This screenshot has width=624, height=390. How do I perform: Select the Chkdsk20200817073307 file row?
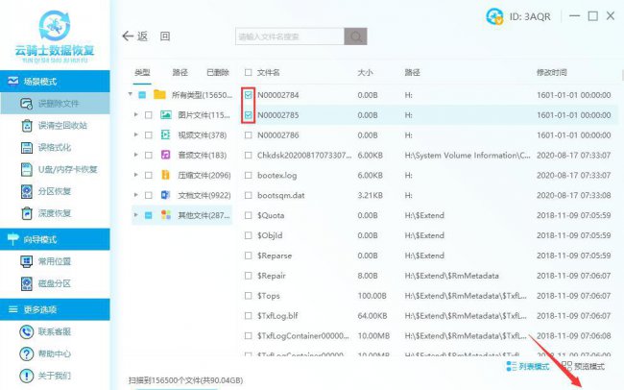(428, 155)
